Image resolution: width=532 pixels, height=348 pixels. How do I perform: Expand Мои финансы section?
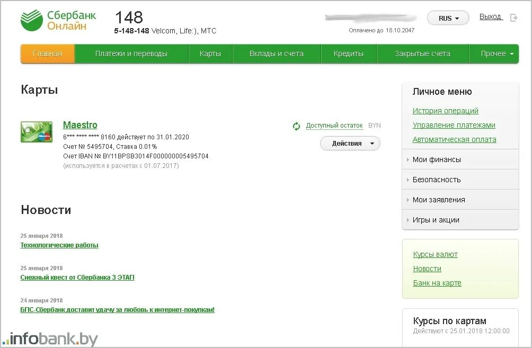click(460, 159)
